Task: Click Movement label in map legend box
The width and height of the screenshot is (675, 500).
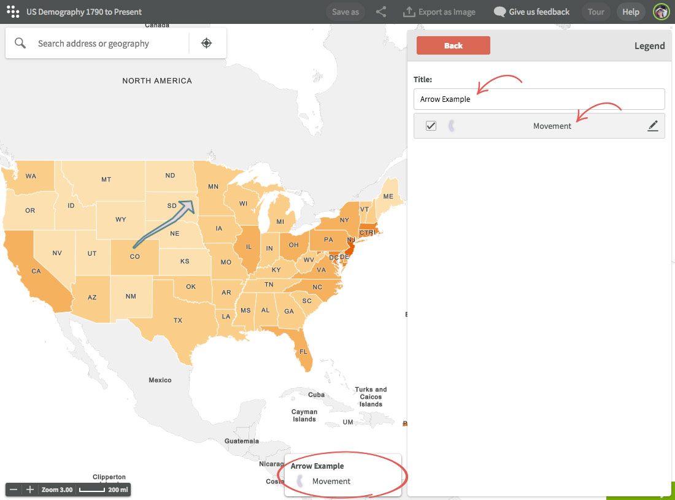Action: 331,481
